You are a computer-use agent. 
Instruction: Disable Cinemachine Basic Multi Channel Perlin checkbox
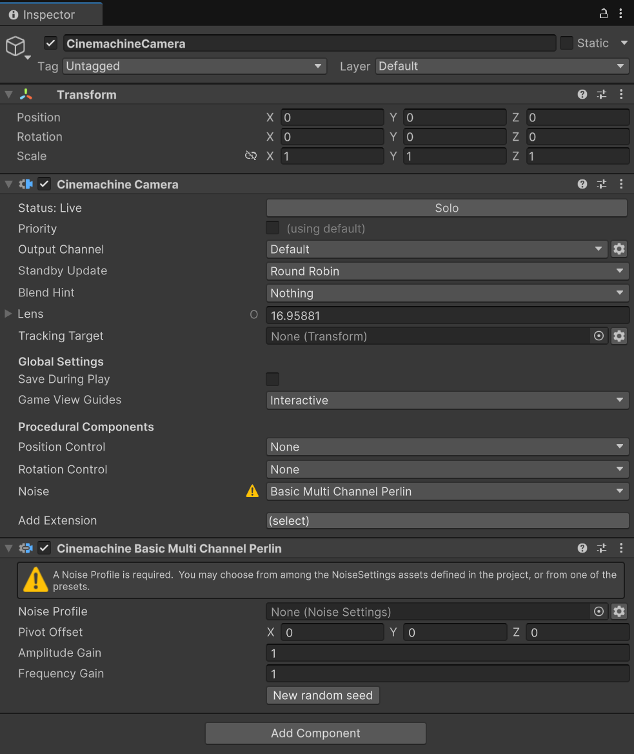pyautogui.click(x=45, y=548)
